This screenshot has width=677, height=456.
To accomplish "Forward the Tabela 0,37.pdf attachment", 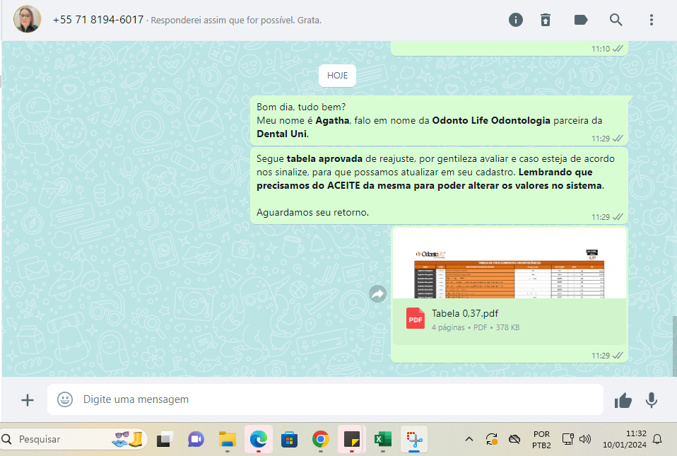I will [378, 294].
